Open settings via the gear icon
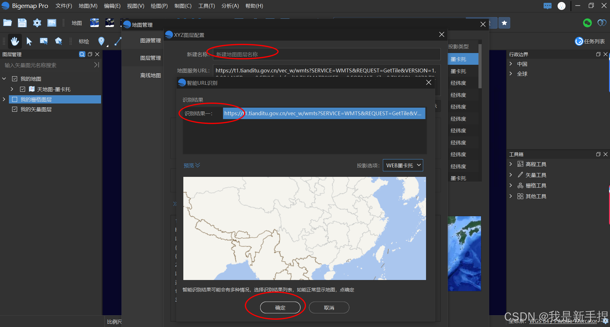 [37, 23]
